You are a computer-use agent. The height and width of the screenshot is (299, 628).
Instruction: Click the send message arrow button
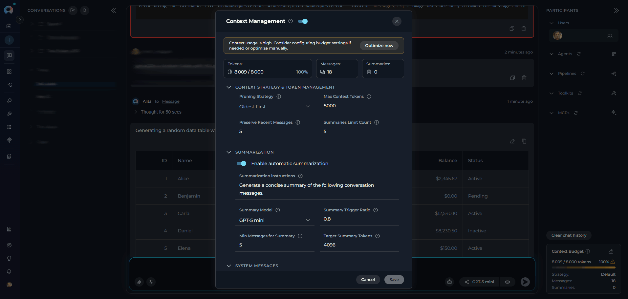point(525,282)
